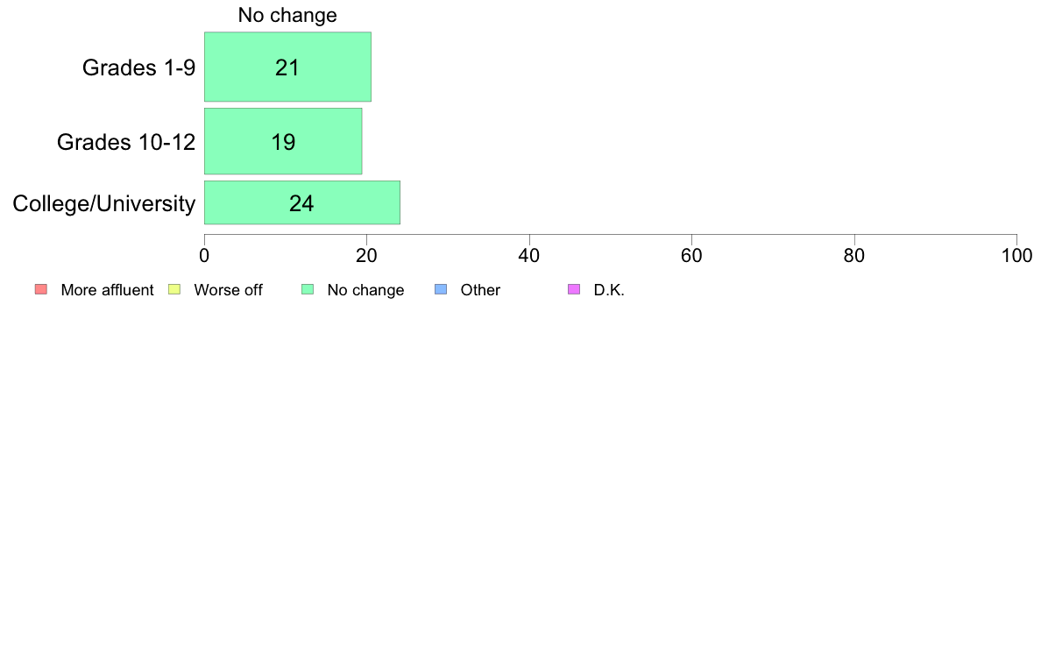Click the magenta D.K. legend swatch
The width and height of the screenshot is (1041, 645).
point(574,289)
